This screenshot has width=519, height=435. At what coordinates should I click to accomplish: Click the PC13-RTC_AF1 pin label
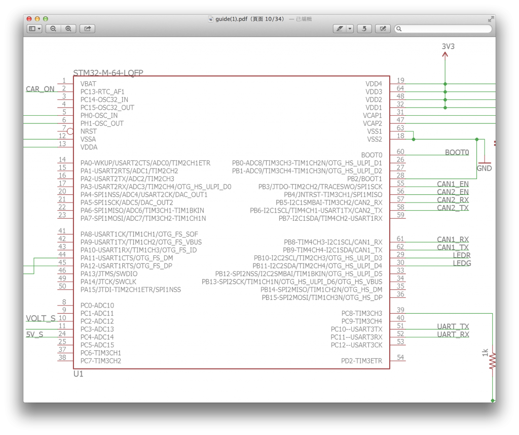click(x=102, y=92)
